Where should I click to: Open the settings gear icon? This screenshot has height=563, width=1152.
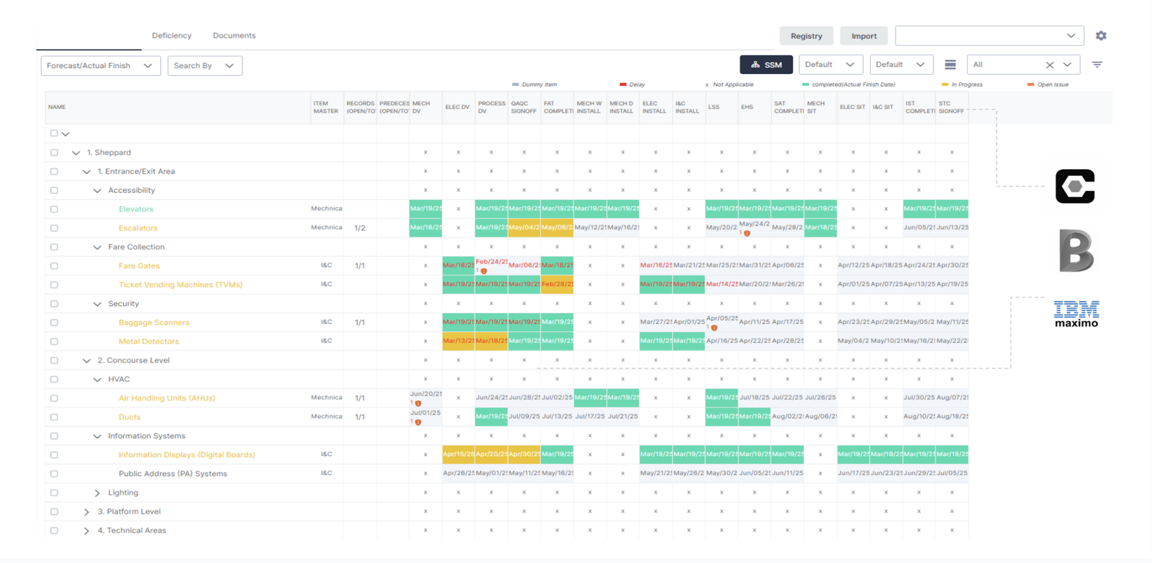pos(1101,35)
